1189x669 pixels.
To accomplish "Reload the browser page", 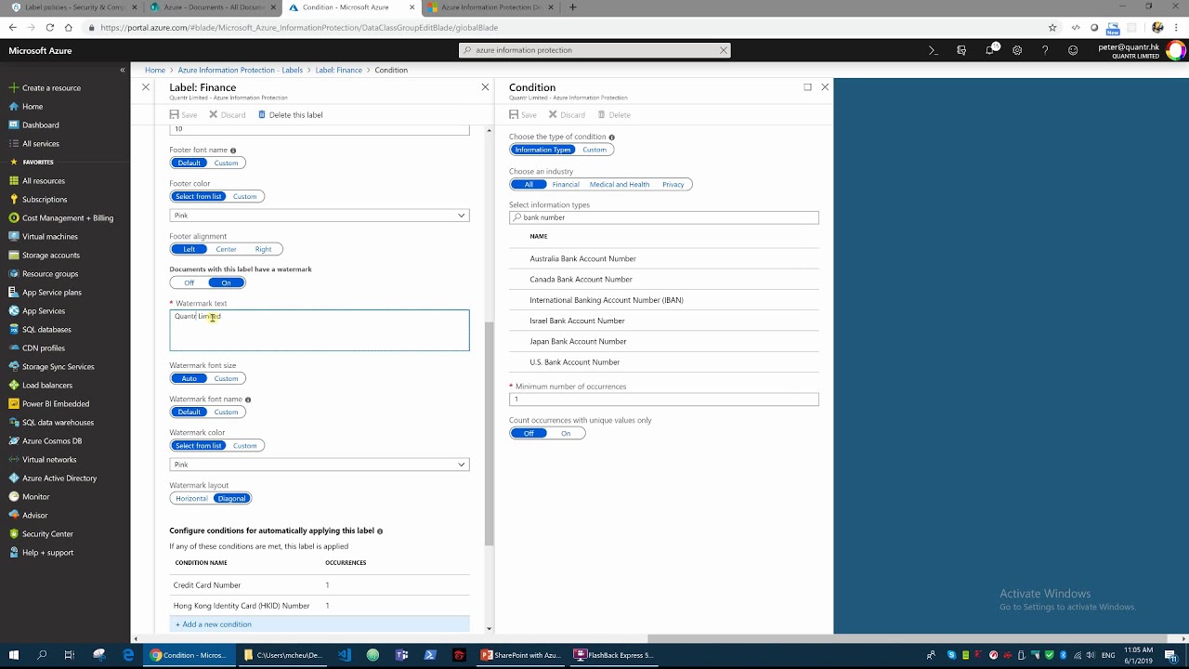I will coord(49,27).
